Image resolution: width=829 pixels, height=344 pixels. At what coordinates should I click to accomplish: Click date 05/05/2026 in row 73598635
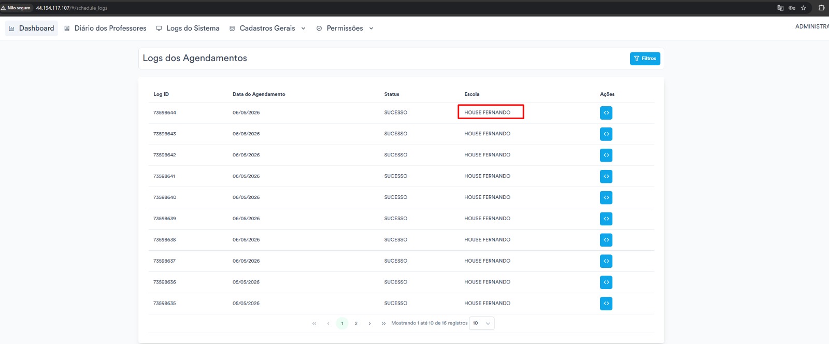click(246, 304)
